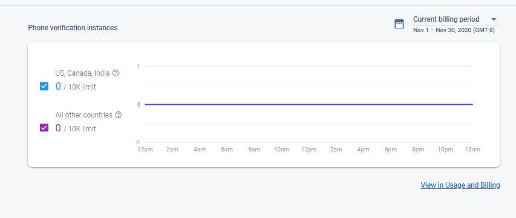Viewport: 516px width, 218px height.
Task: Click the 6am axis label
Action: (227, 150)
